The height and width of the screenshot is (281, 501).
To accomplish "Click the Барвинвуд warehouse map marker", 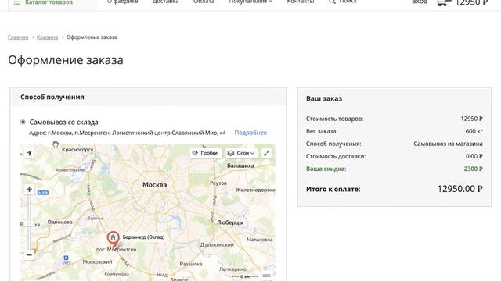I will tap(113, 240).
